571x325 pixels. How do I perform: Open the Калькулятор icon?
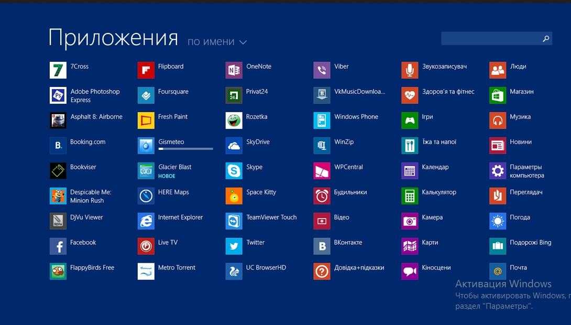(x=410, y=196)
